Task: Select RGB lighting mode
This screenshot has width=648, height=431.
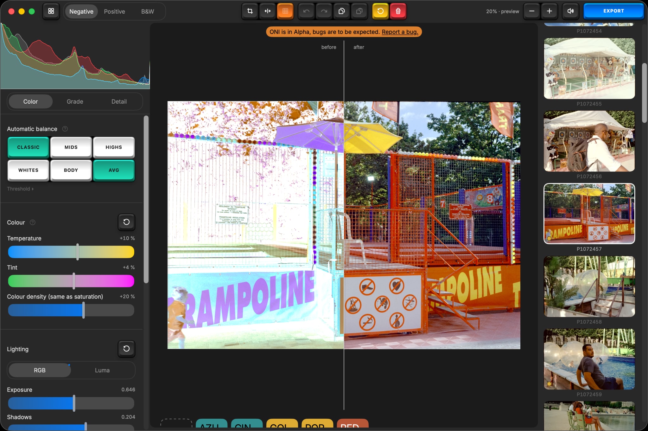Action: pos(40,370)
